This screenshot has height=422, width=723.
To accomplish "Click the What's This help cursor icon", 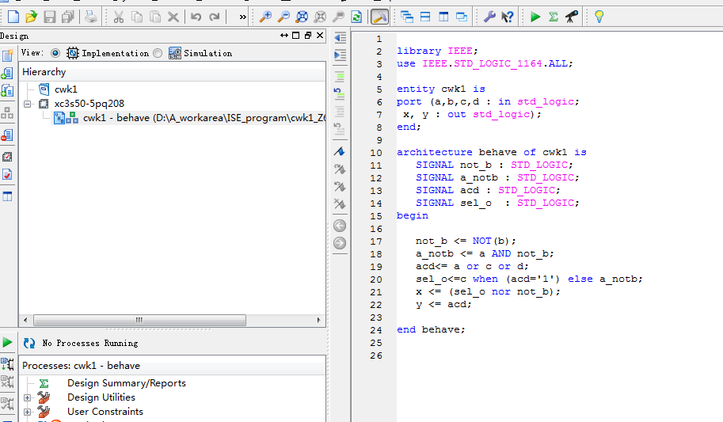I will pos(508,16).
